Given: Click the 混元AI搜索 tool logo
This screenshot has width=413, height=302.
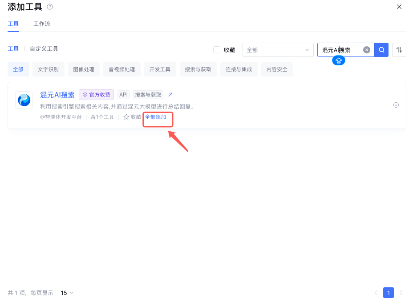Looking at the screenshot, I should (24, 100).
